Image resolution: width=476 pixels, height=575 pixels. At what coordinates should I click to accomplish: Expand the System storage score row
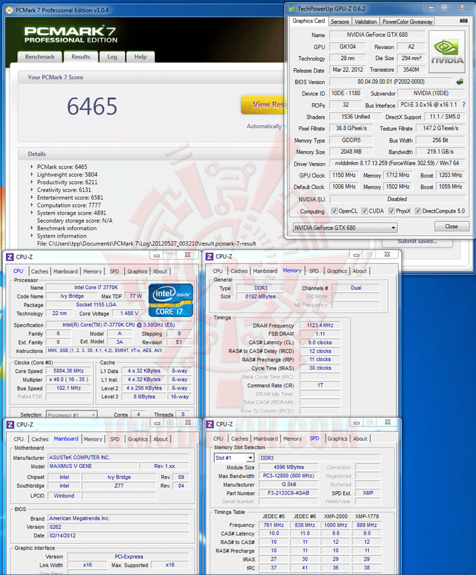tap(32, 213)
